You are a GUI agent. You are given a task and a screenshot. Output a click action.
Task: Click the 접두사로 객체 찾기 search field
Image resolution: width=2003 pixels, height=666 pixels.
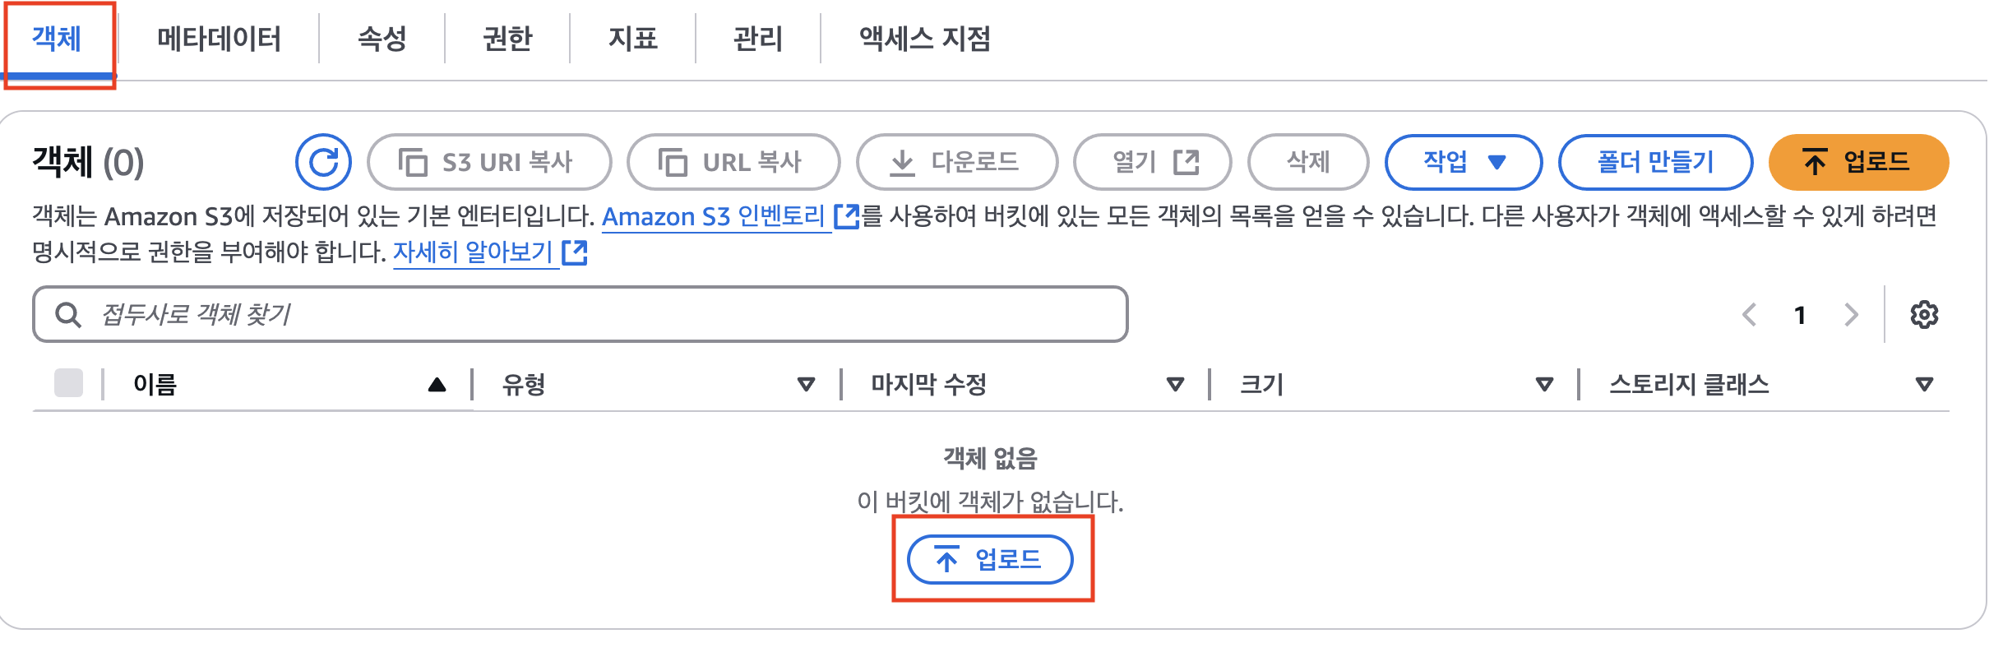coord(580,314)
